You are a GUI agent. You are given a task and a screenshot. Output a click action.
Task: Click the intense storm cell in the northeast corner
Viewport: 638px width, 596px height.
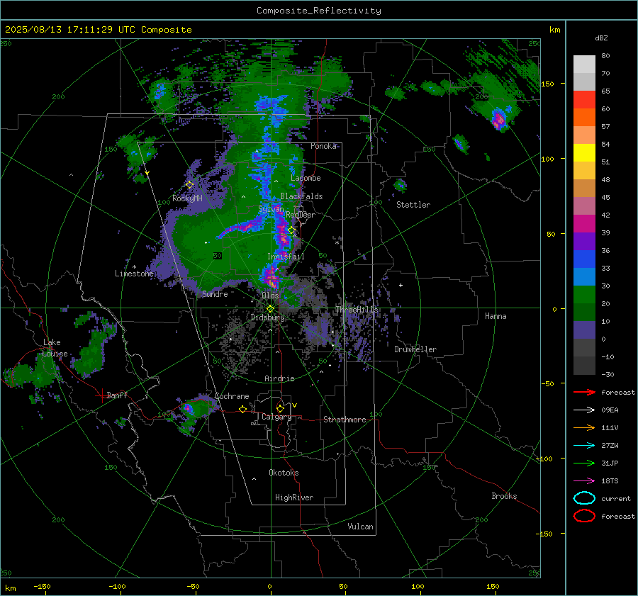click(498, 119)
